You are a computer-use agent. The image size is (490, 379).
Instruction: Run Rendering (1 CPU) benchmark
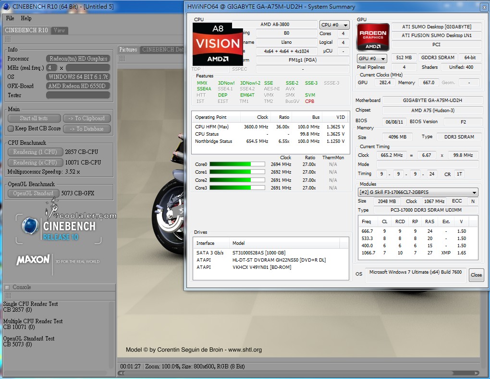[35, 152]
